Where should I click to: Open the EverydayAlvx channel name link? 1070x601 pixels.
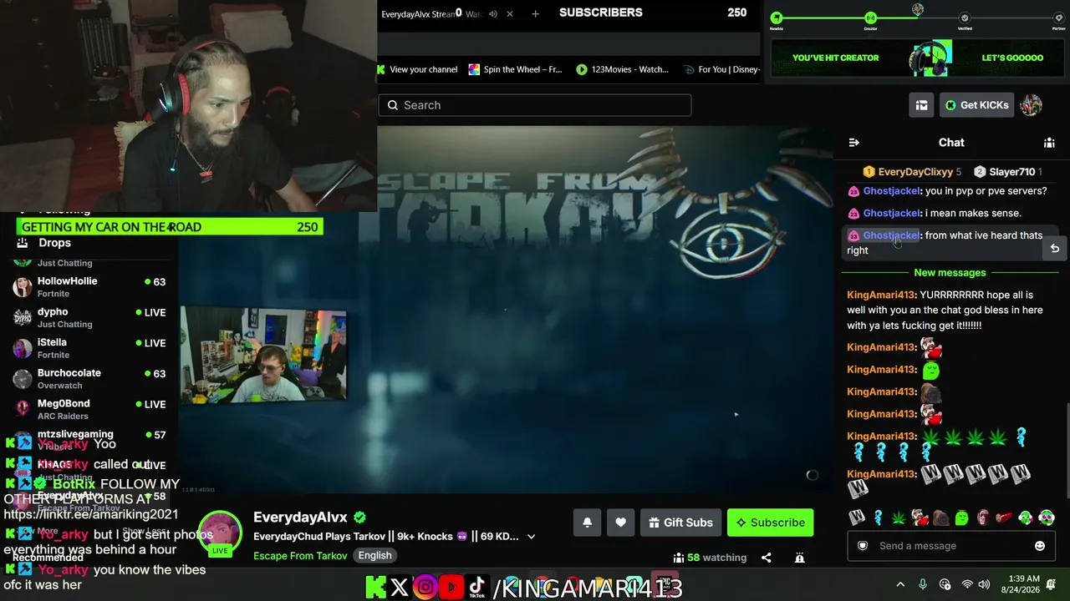(300, 518)
